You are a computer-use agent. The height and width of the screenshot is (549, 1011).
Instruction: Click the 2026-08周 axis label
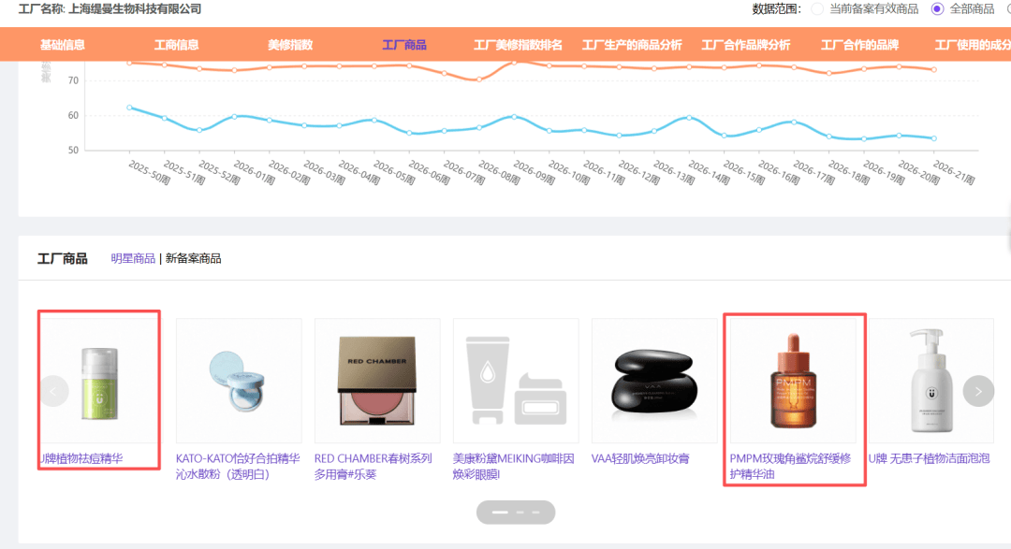500,173
